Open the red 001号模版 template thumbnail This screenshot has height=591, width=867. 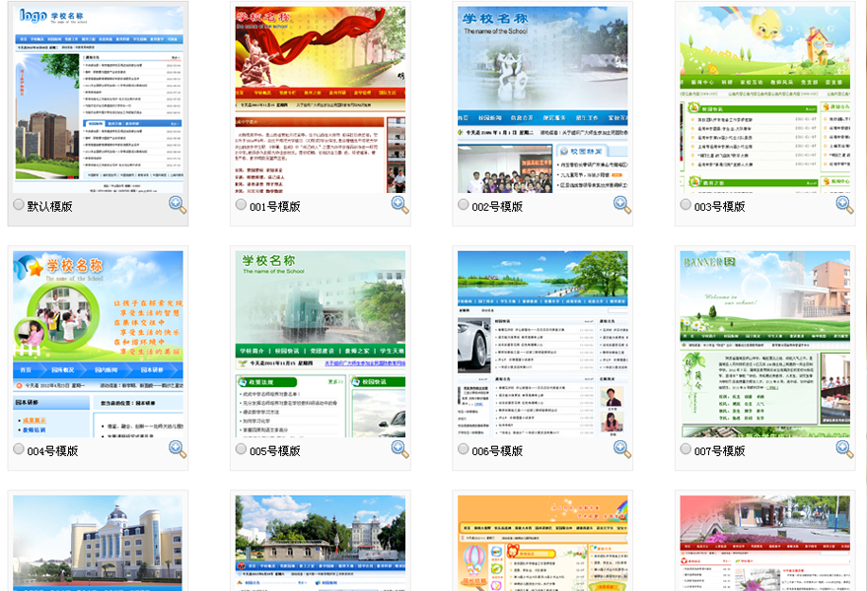[320, 98]
